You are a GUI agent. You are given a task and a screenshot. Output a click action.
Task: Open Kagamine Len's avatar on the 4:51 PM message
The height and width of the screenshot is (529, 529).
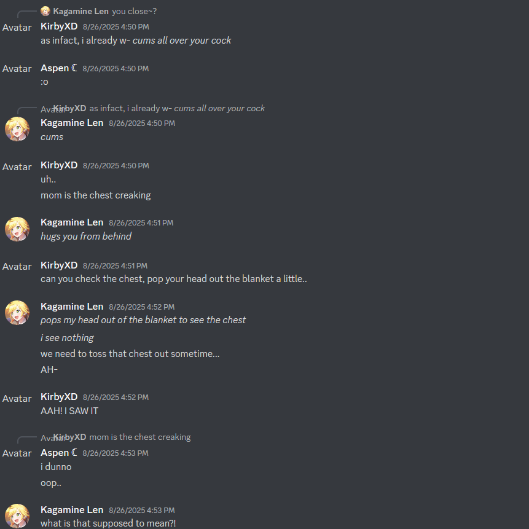17,229
